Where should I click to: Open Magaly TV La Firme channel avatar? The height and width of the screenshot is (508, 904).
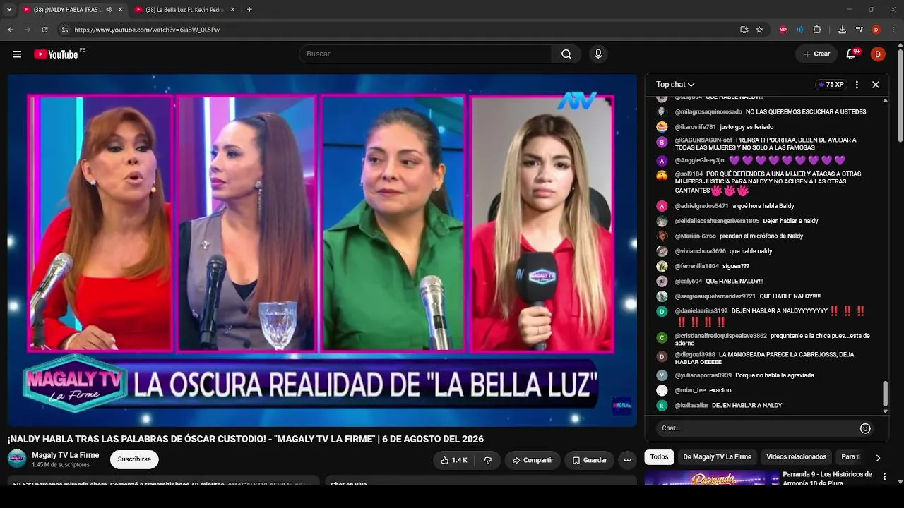[17, 459]
